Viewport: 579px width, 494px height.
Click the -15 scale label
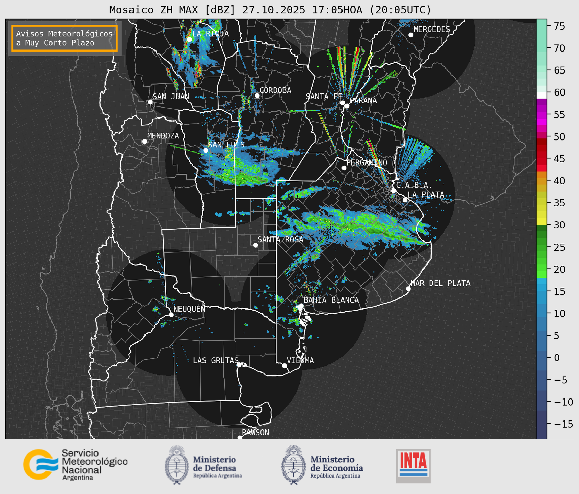click(563, 424)
